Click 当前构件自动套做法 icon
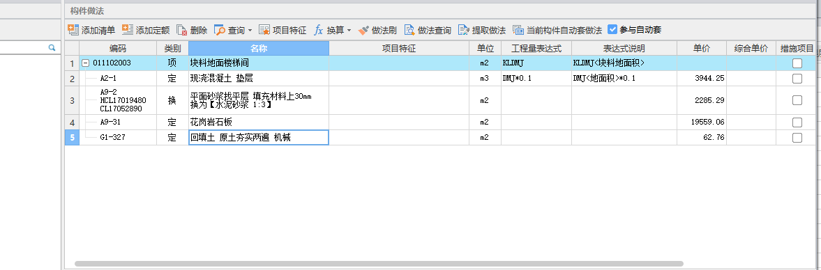The width and height of the screenshot is (821, 270). 518,31
